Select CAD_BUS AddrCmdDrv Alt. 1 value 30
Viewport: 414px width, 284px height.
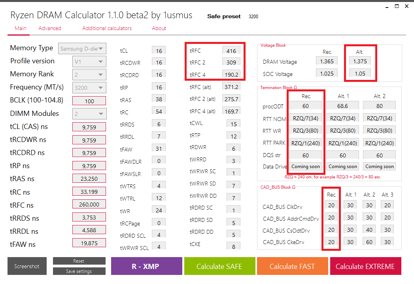(x=350, y=217)
